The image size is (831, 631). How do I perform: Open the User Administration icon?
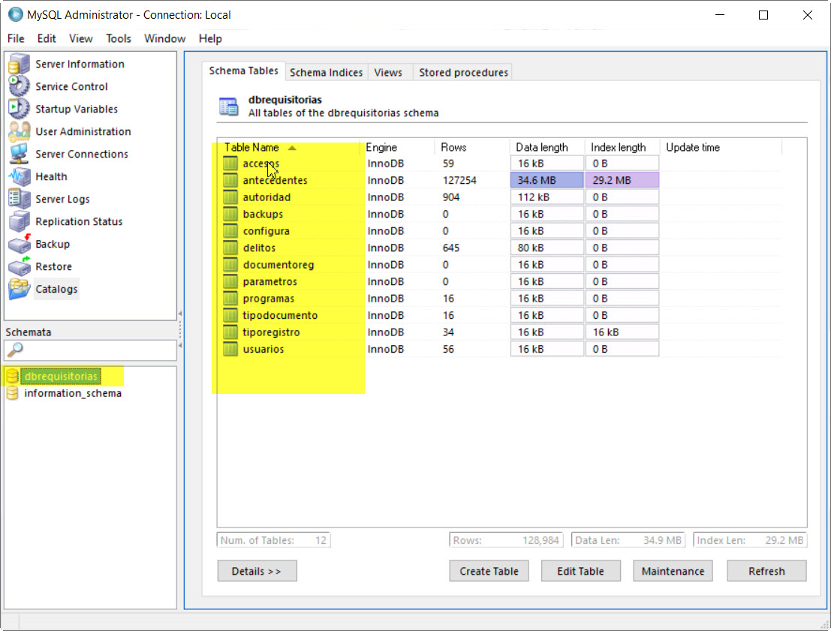click(19, 131)
